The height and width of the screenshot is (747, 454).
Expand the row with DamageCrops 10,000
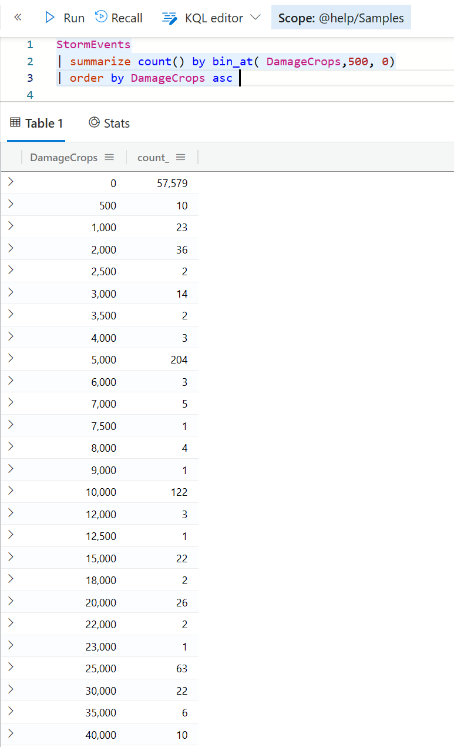11,491
